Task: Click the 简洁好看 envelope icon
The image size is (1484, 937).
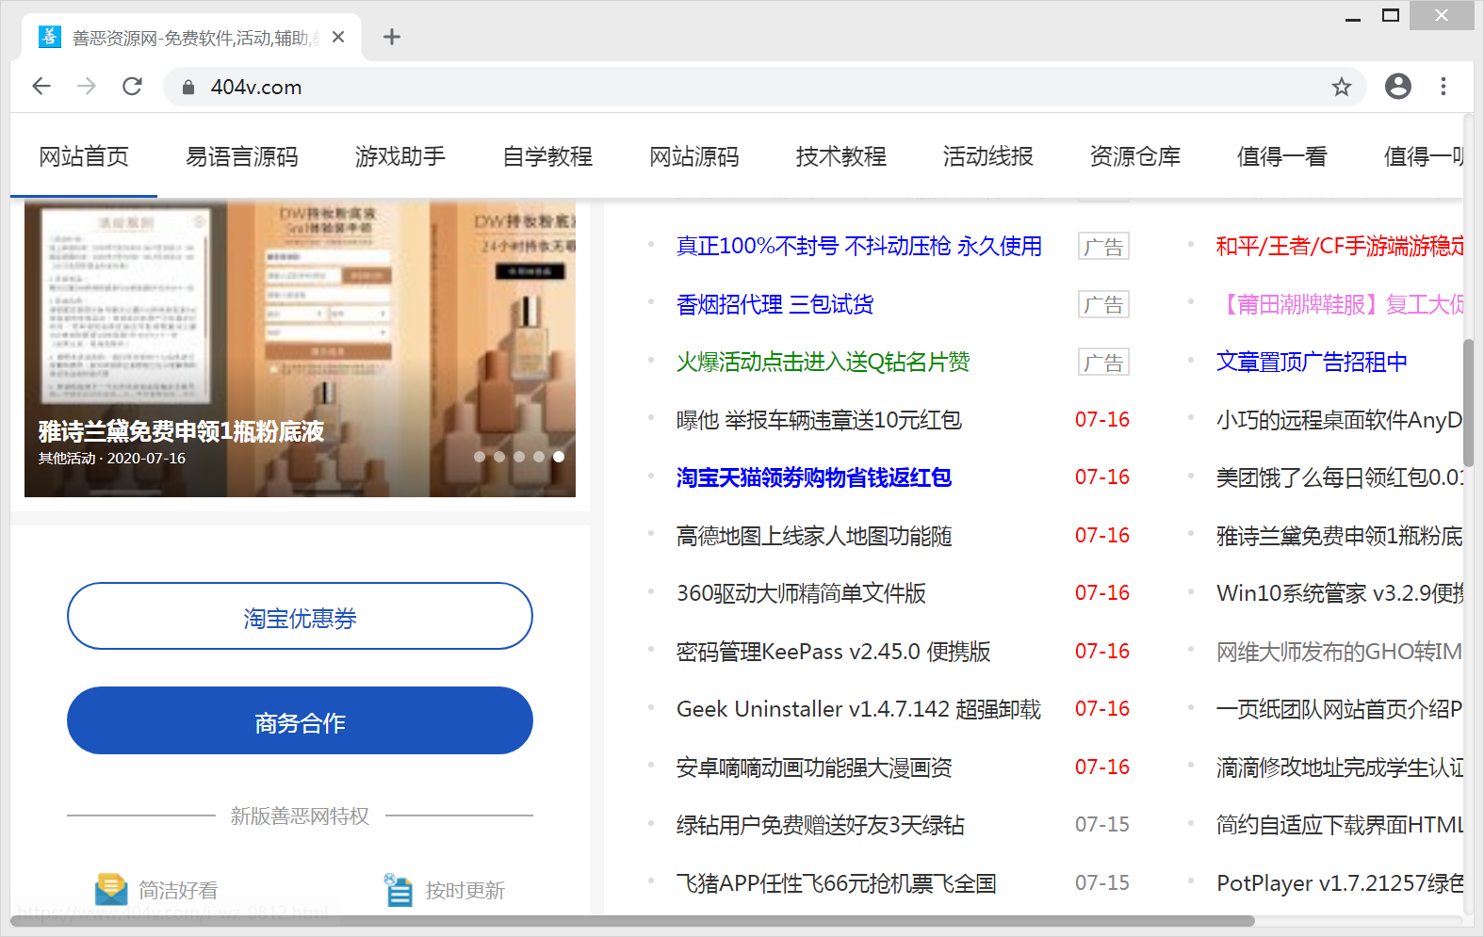Action: 111,889
